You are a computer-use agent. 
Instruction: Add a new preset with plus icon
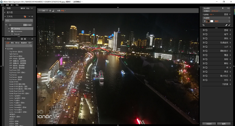tap(32, 39)
